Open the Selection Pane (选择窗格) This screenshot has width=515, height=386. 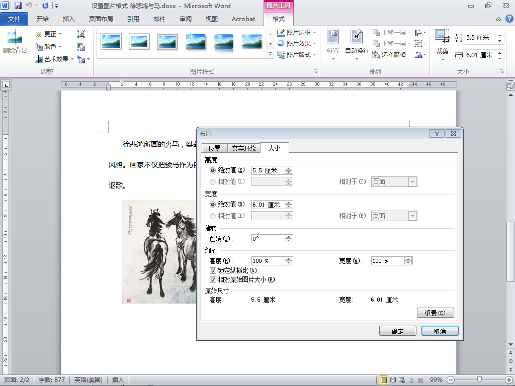pos(390,54)
